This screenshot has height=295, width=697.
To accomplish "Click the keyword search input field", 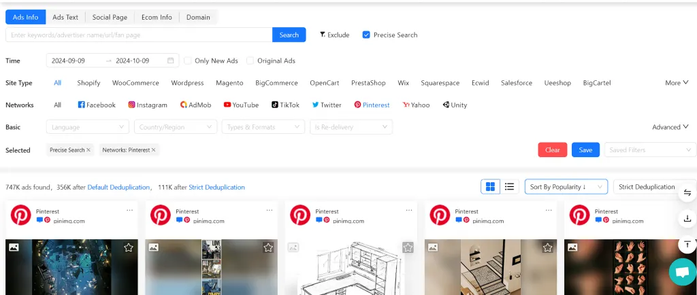I will point(140,35).
